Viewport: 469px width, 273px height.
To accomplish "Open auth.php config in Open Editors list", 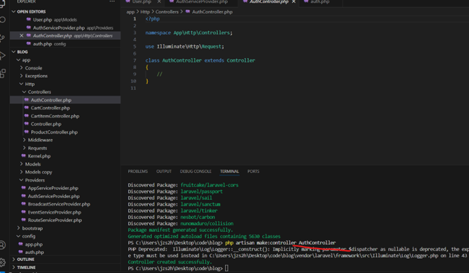I will coord(66,44).
